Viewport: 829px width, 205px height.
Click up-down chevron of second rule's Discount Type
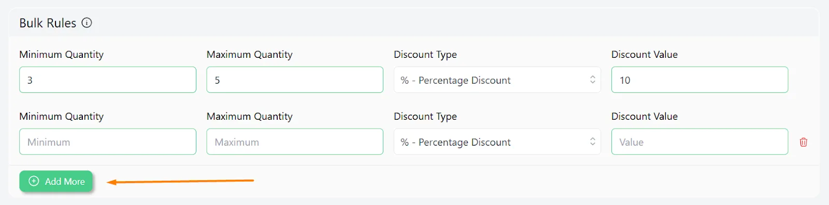point(593,141)
